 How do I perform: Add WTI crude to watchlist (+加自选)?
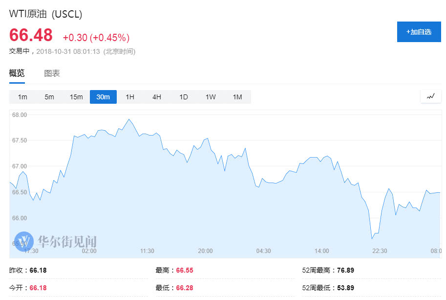[419, 32]
